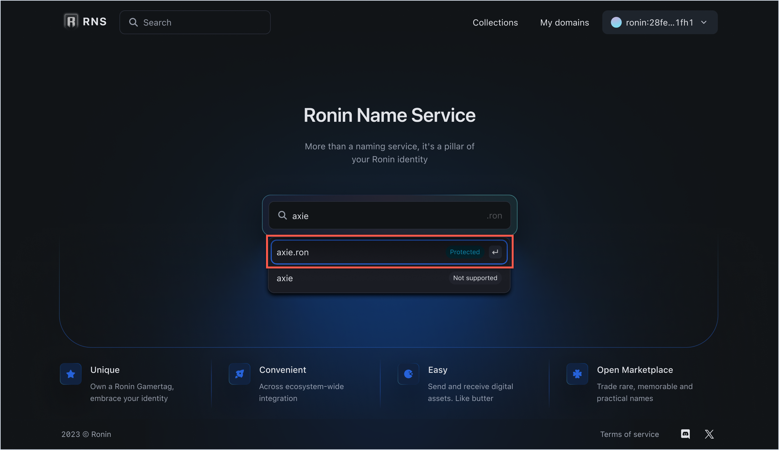Screen dimensions: 779x450
Task: Click the RNS logo icon
Action: [71, 21]
